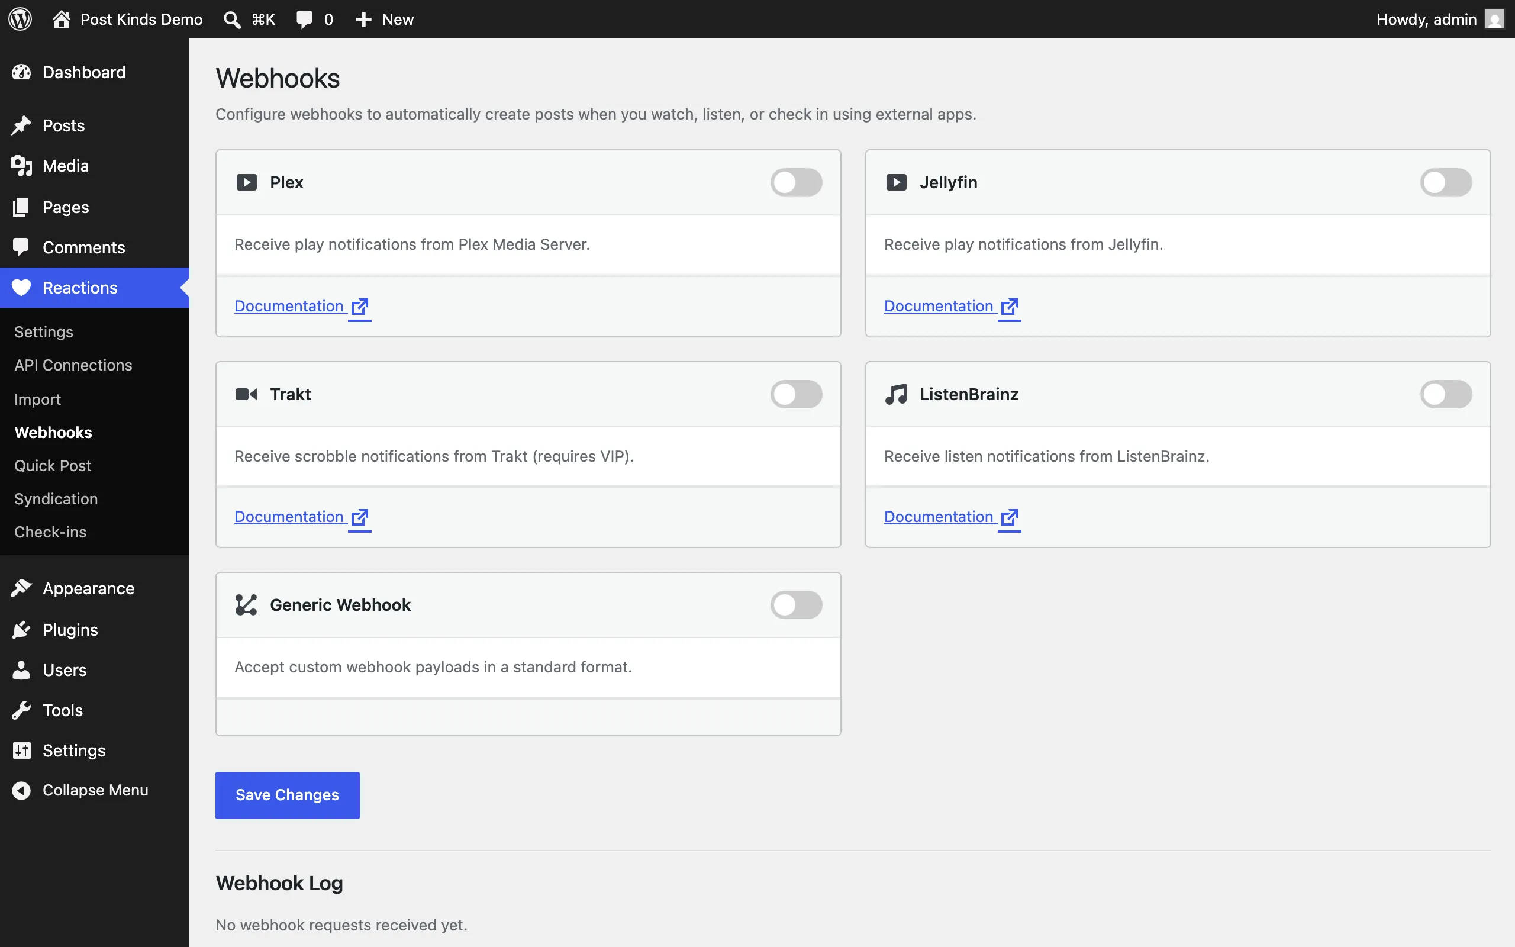
Task: Click the Reactions heart icon
Action: [x=21, y=288]
